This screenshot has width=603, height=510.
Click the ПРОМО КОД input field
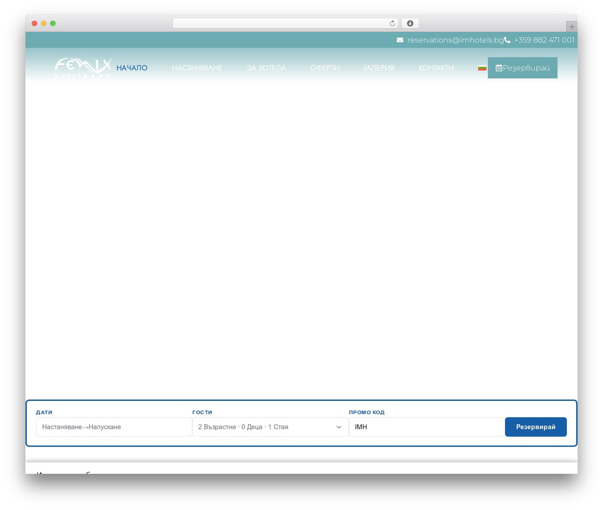[x=427, y=427]
